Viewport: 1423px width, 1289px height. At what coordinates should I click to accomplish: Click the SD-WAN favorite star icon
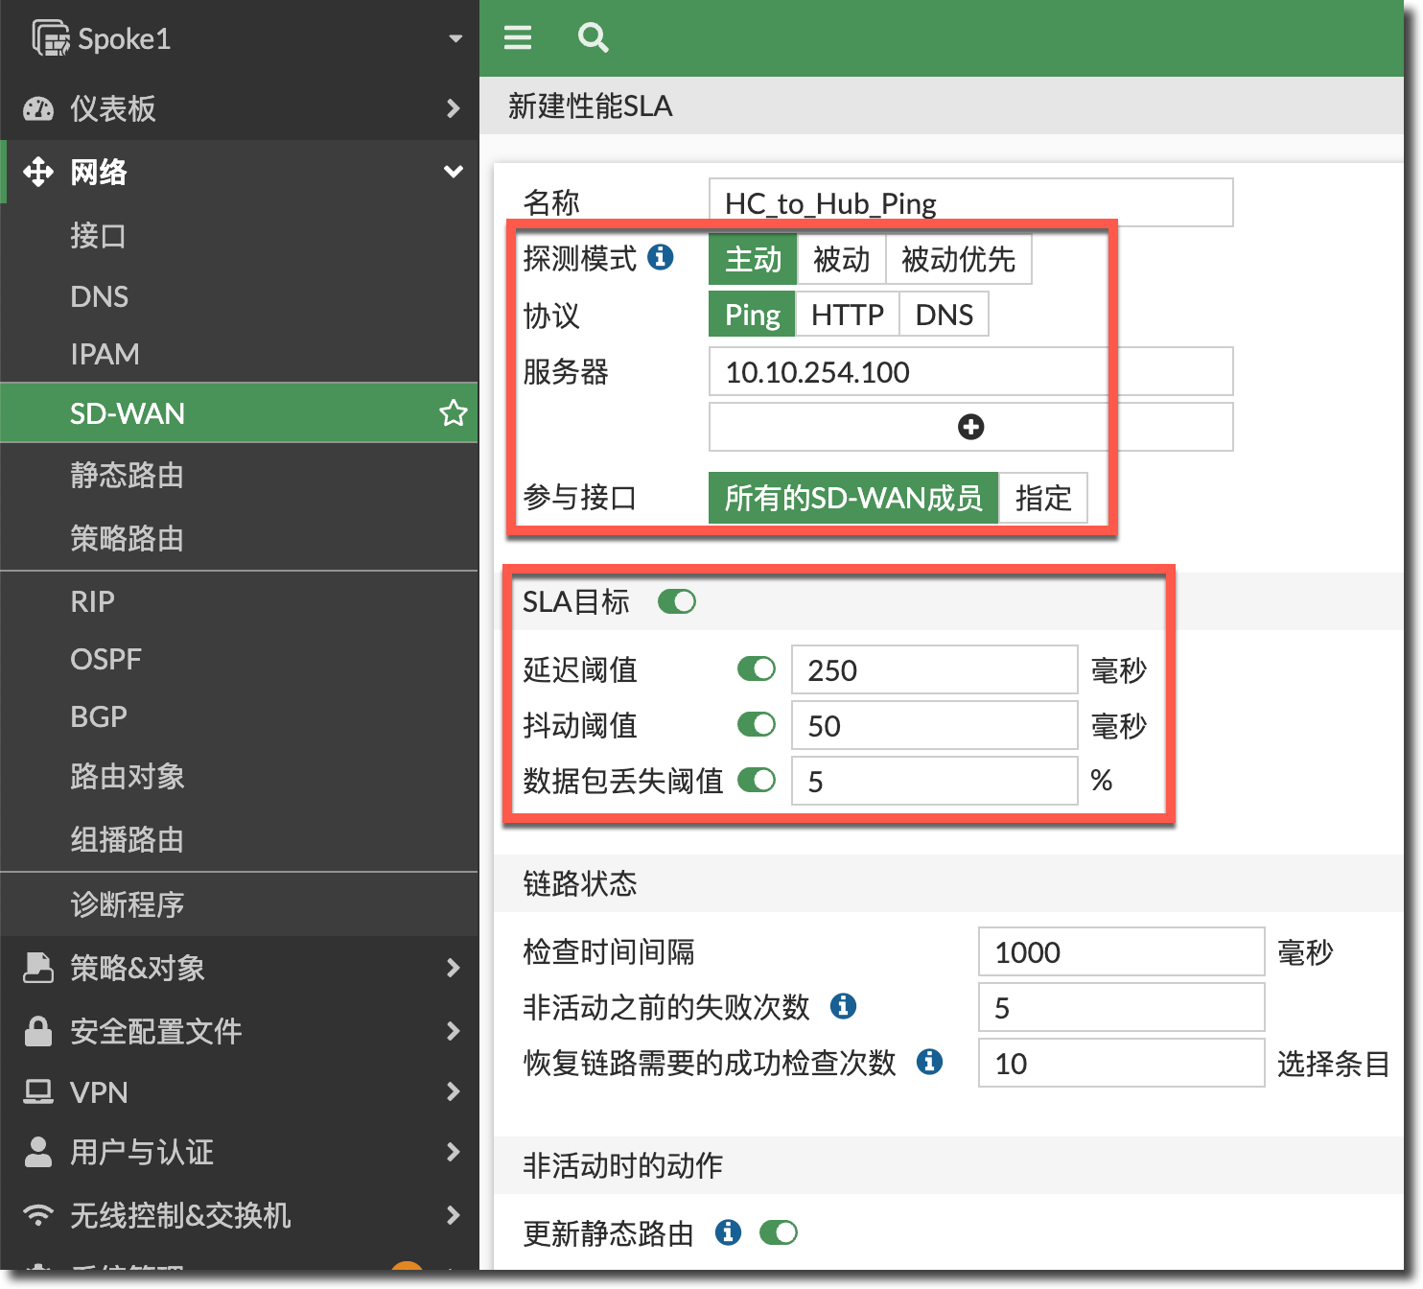[x=453, y=413]
